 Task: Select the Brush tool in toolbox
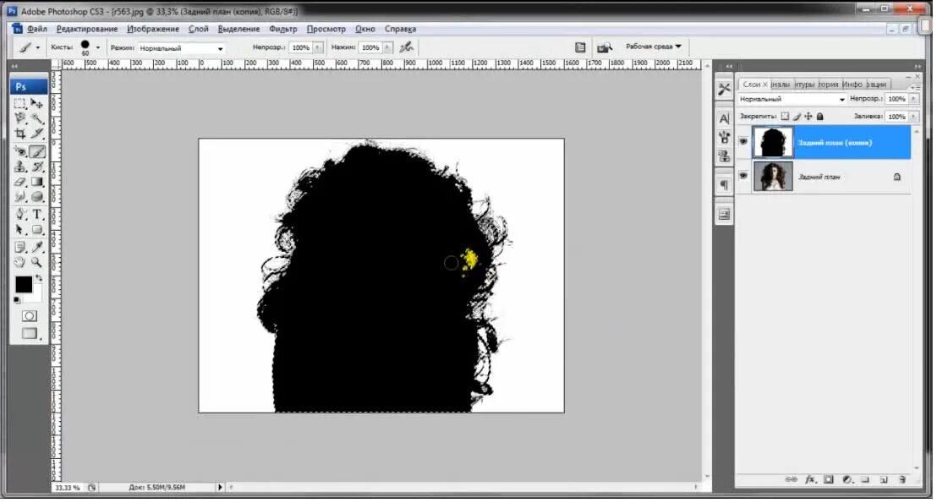[x=37, y=151]
